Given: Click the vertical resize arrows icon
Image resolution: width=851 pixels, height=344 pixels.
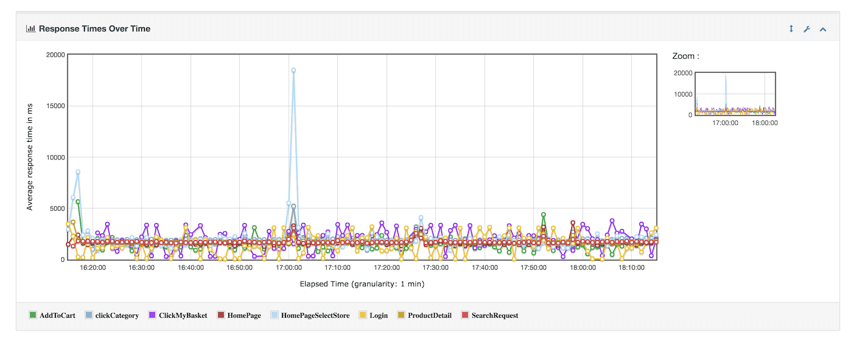Looking at the screenshot, I should pyautogui.click(x=791, y=29).
